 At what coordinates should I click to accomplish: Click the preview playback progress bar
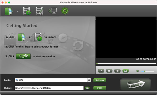(x=126, y=64)
